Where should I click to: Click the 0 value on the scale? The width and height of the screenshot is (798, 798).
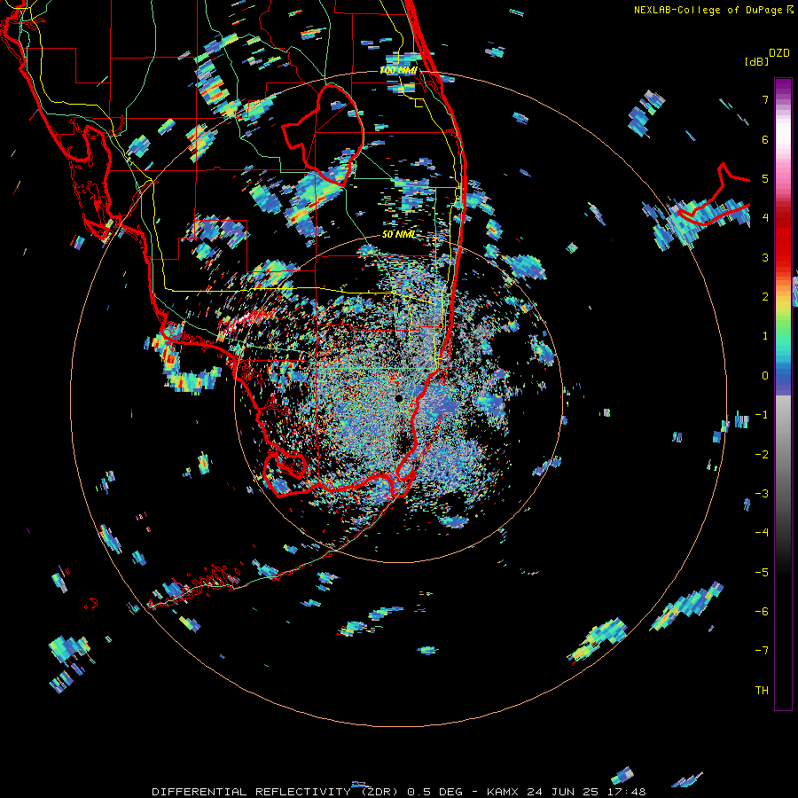(765, 376)
